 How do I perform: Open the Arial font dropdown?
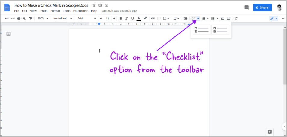[87, 18]
